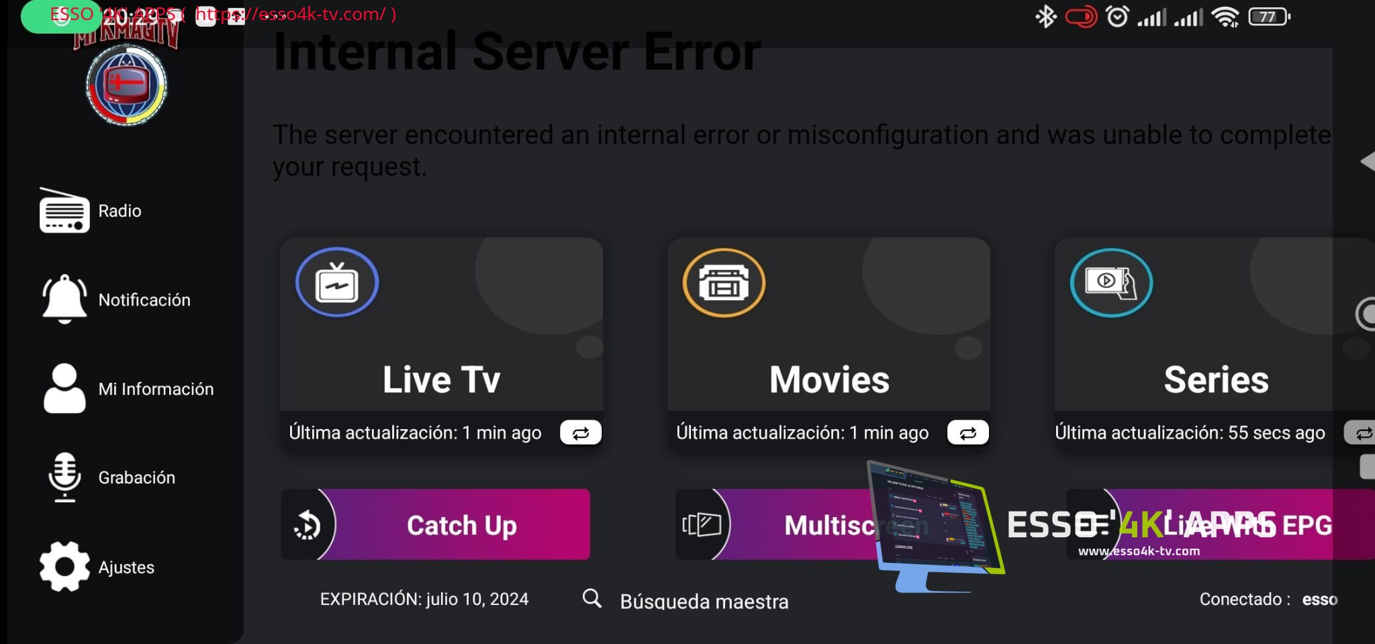Image resolution: width=1375 pixels, height=644 pixels.
Task: Open Mi Información profile icon
Action: pos(64,388)
